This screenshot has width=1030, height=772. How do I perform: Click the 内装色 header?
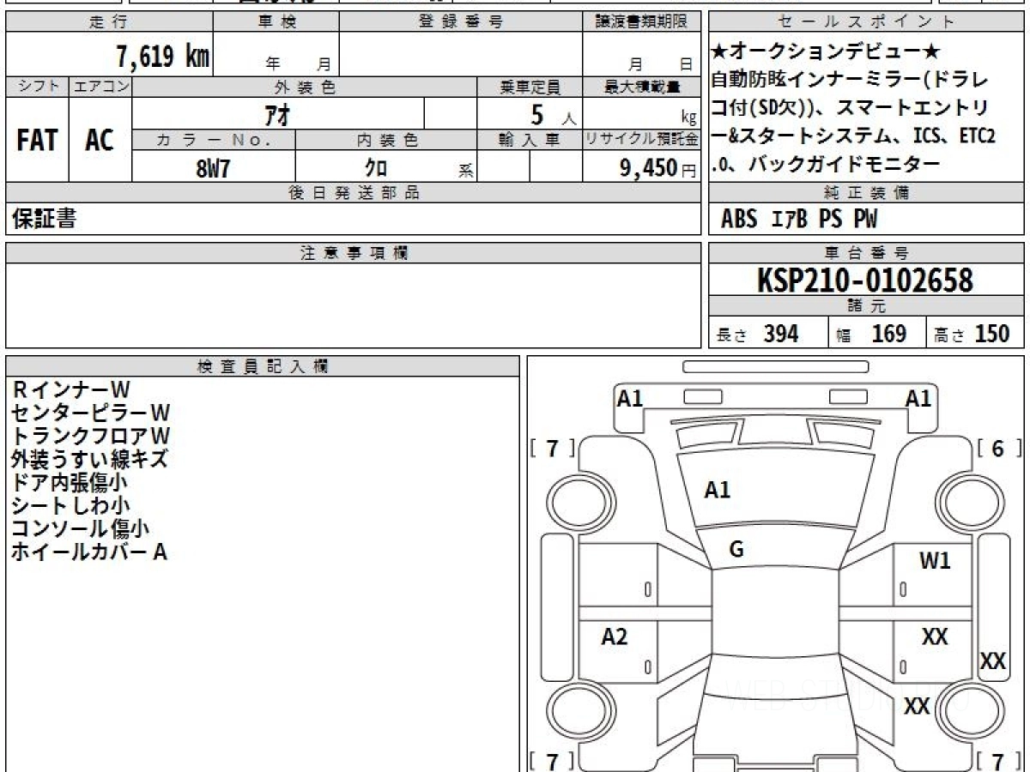[x=386, y=140]
